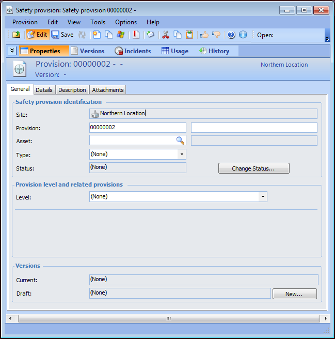The image size is (335, 339).
Task: Open the View menu
Action: point(74,22)
